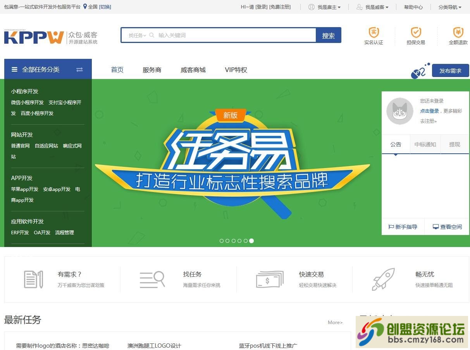Click the magnifier icon in search box
Screen dimensions: 470x350
pos(152,35)
